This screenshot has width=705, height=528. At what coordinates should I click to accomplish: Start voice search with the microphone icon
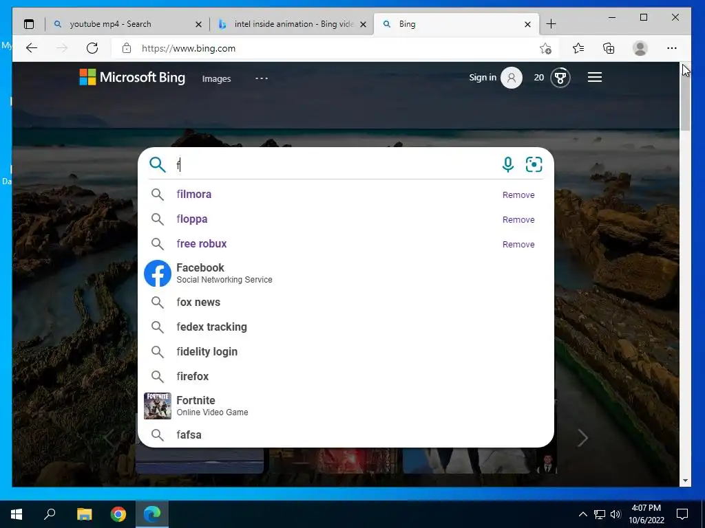[507, 165]
